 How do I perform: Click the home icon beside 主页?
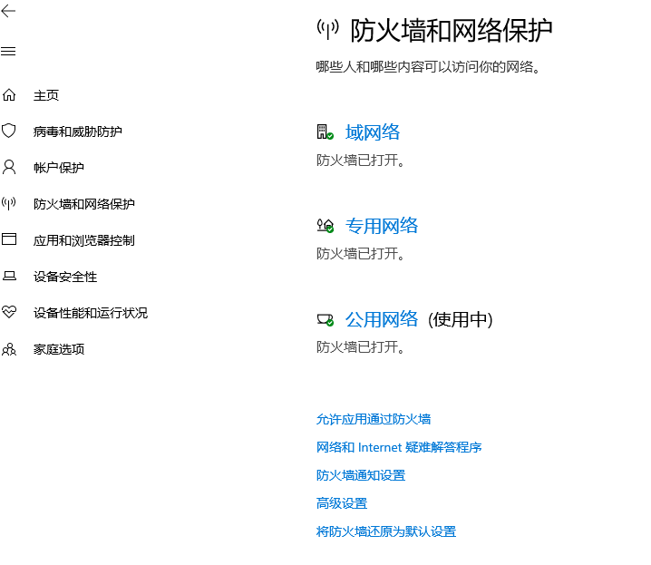click(x=9, y=95)
